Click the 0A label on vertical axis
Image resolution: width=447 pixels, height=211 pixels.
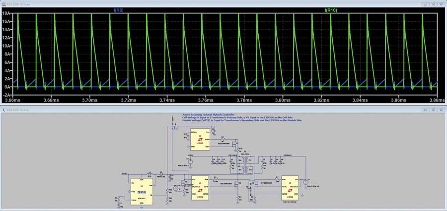click(x=8, y=87)
